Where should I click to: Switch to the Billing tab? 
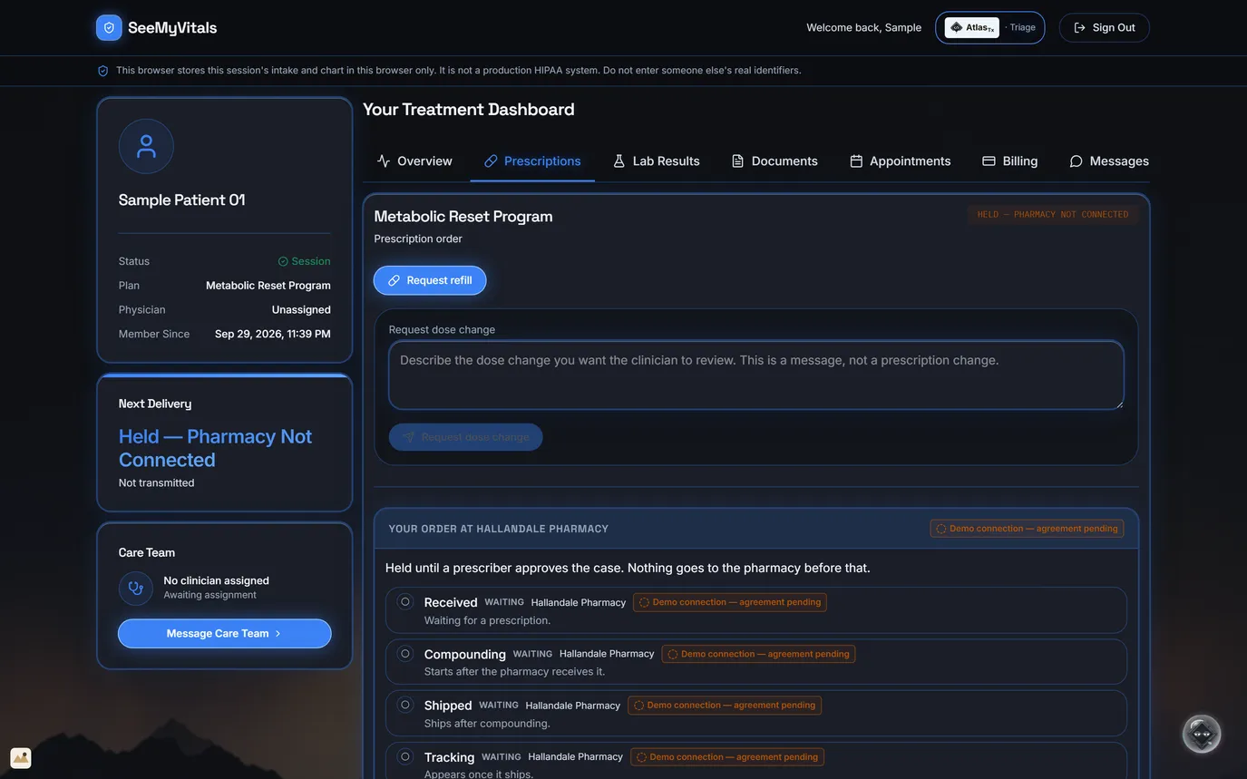click(x=1010, y=161)
